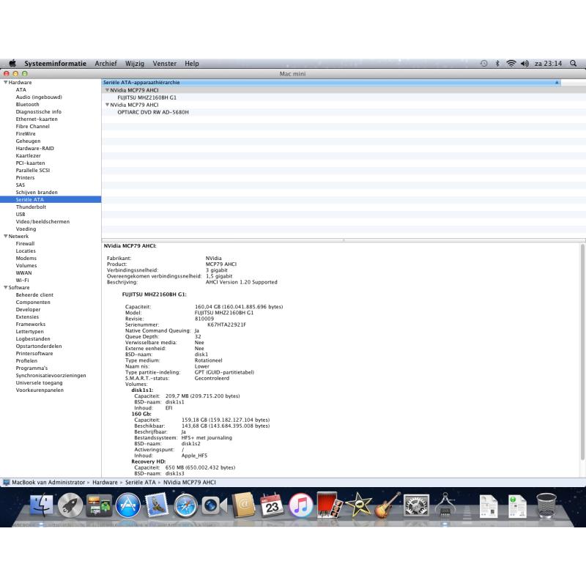Open Photo Booth in the Dock
The width and height of the screenshot is (586, 586).
click(329, 505)
